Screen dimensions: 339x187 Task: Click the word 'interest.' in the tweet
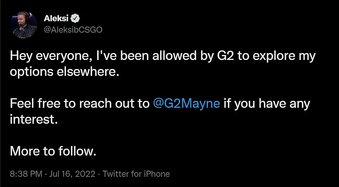(34, 119)
